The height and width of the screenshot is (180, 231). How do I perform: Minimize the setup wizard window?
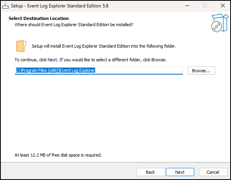click(187, 6)
